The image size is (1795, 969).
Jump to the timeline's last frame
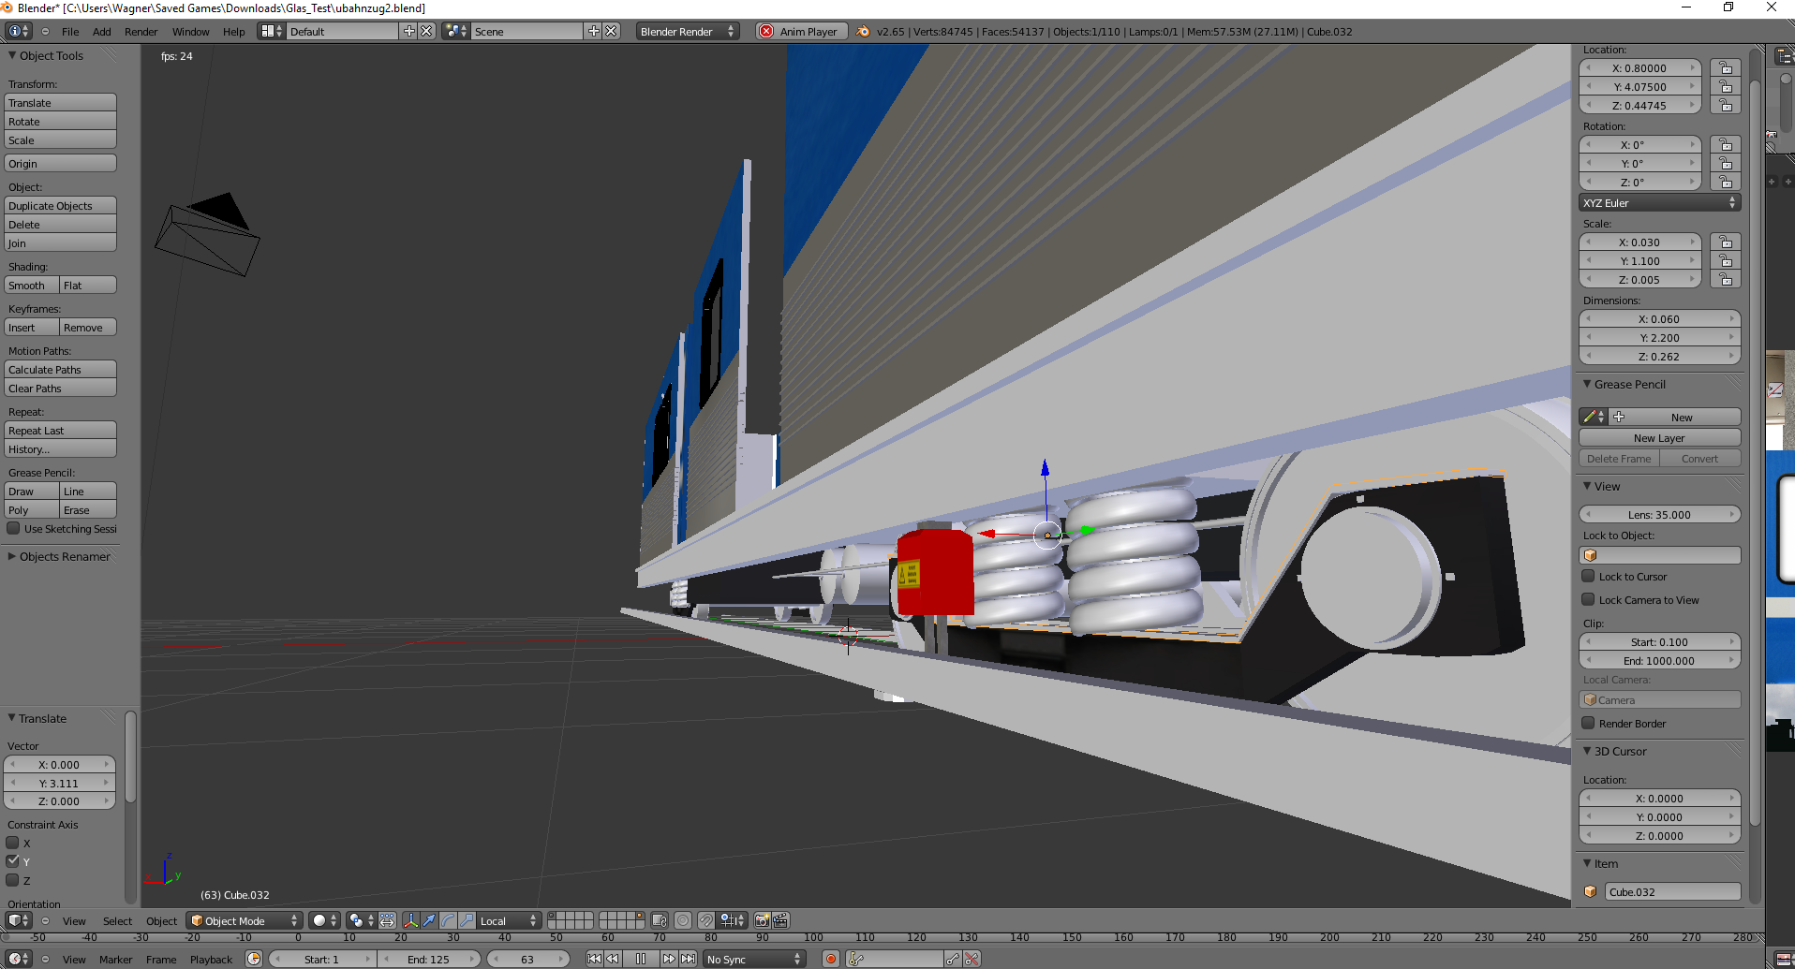click(x=689, y=959)
